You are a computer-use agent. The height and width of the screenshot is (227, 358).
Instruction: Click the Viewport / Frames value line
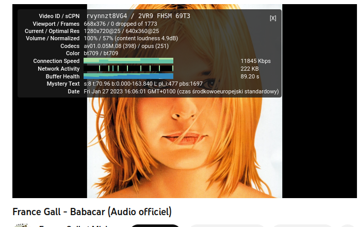coord(120,24)
